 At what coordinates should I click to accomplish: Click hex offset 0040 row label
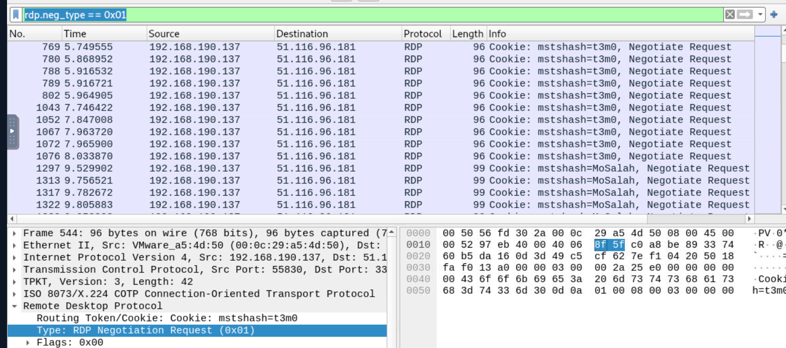(418, 279)
